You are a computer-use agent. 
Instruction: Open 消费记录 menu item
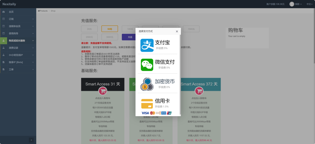pyautogui.click(x=18, y=48)
